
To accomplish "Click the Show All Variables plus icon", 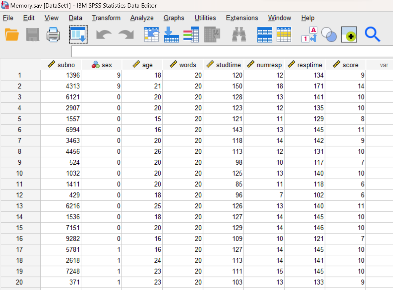I will click(x=349, y=35).
